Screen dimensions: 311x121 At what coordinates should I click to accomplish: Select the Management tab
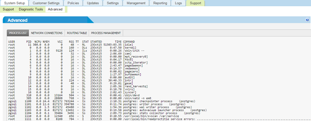pyautogui.click(x=136, y=3)
